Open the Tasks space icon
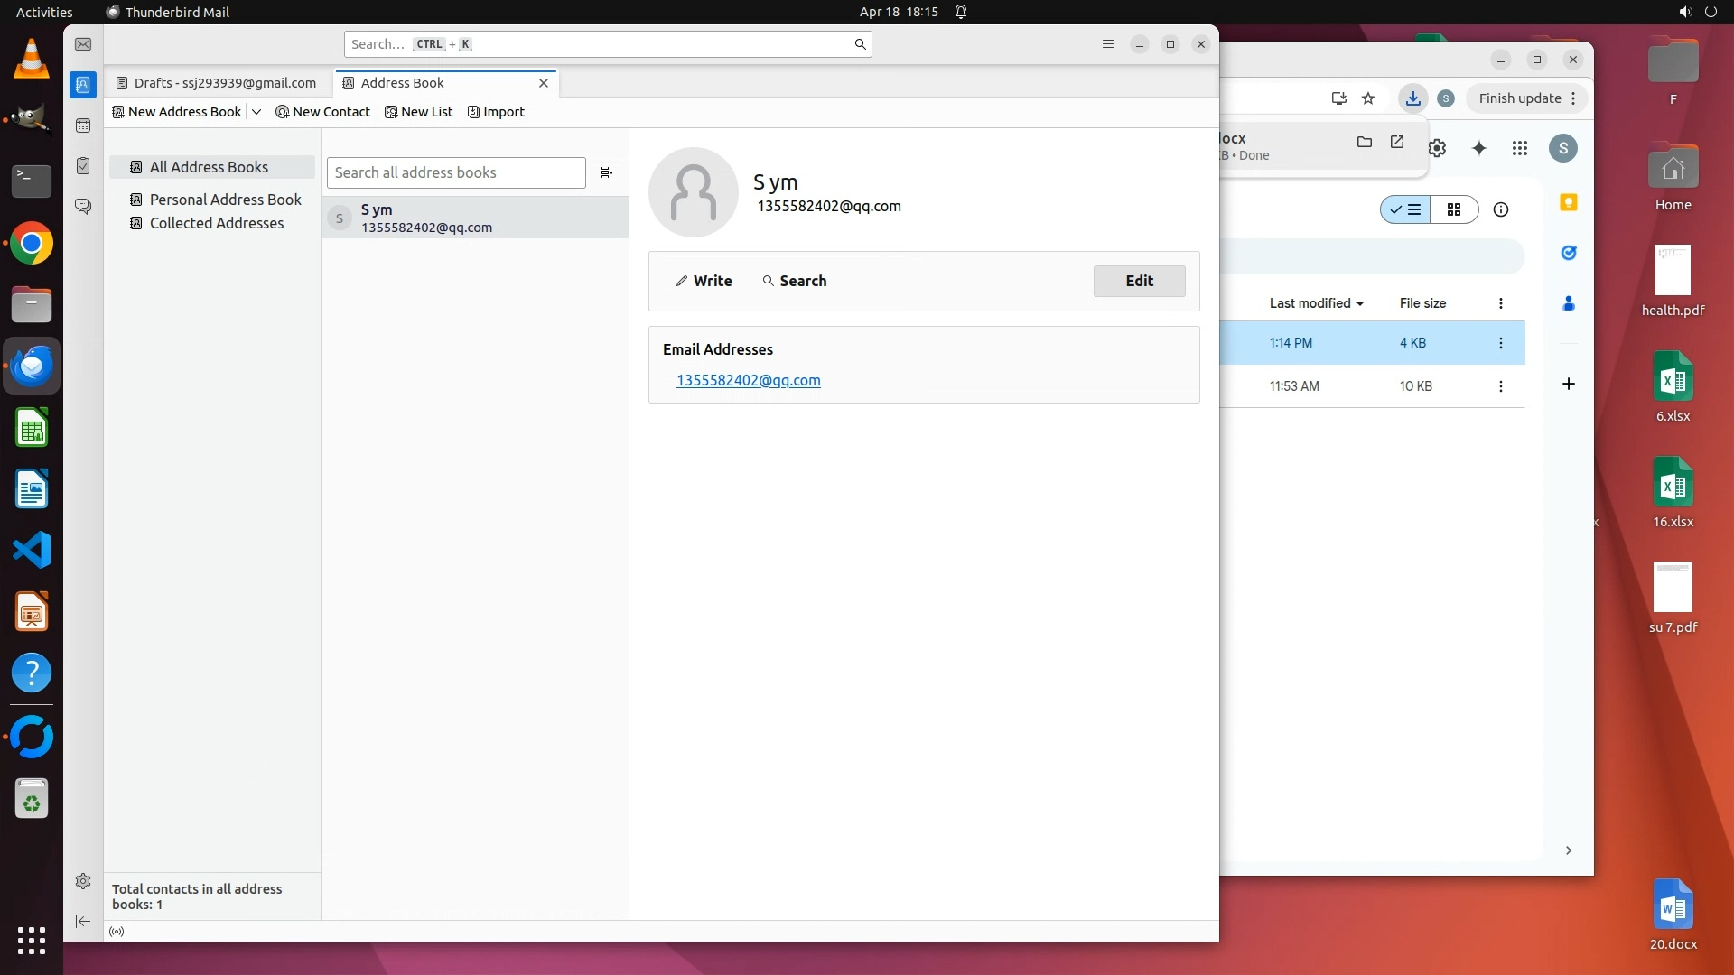 (83, 166)
